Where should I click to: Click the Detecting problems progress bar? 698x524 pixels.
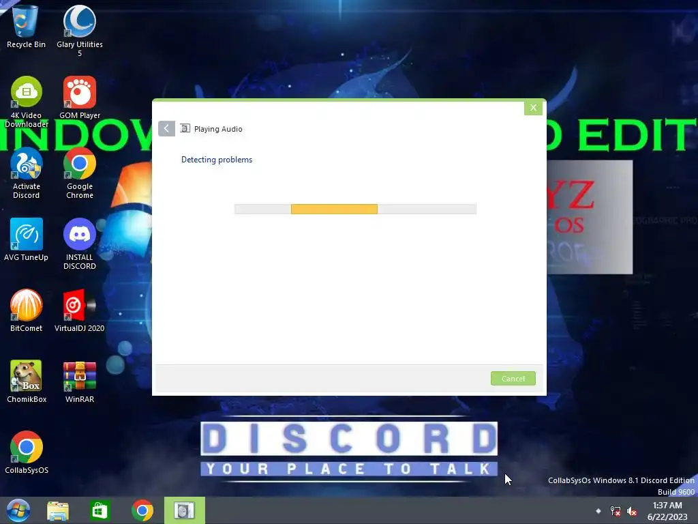(355, 209)
